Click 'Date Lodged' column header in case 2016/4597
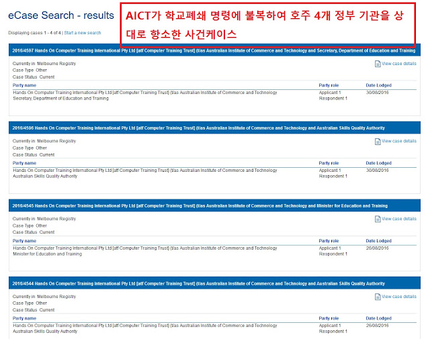430x339 pixels. tap(379, 85)
